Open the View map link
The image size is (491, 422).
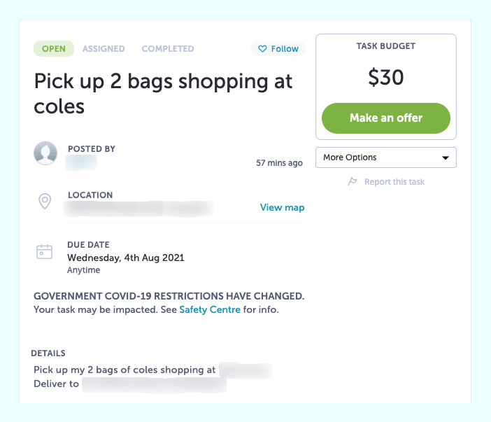pyautogui.click(x=282, y=207)
